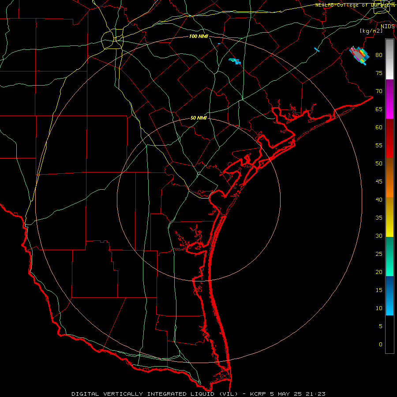Click the gray-white segment of the color bar
This screenshot has width=397, height=397.
(x=390, y=59)
